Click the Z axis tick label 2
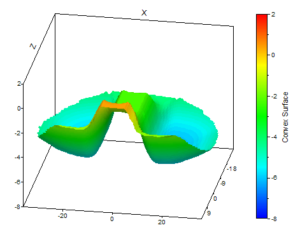This screenshot has height=230, width=300. (x=19, y=84)
